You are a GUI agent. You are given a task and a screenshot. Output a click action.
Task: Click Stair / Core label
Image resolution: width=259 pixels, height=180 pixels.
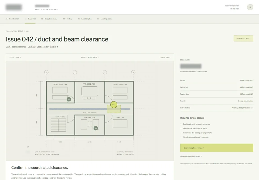(60, 117)
